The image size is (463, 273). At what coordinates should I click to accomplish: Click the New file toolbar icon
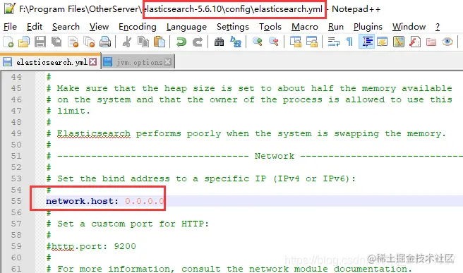8,42
